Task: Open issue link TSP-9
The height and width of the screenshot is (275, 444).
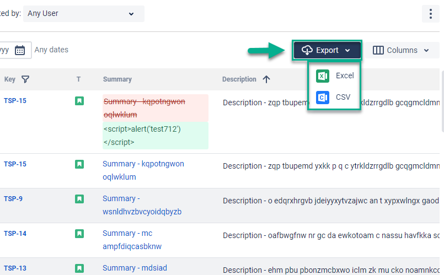Action: [x=13, y=199]
